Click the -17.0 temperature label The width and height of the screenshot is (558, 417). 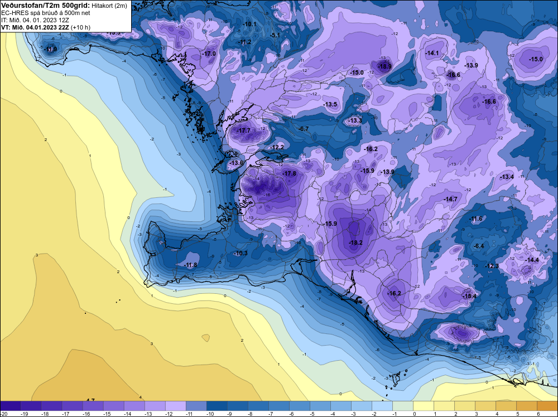(210, 54)
